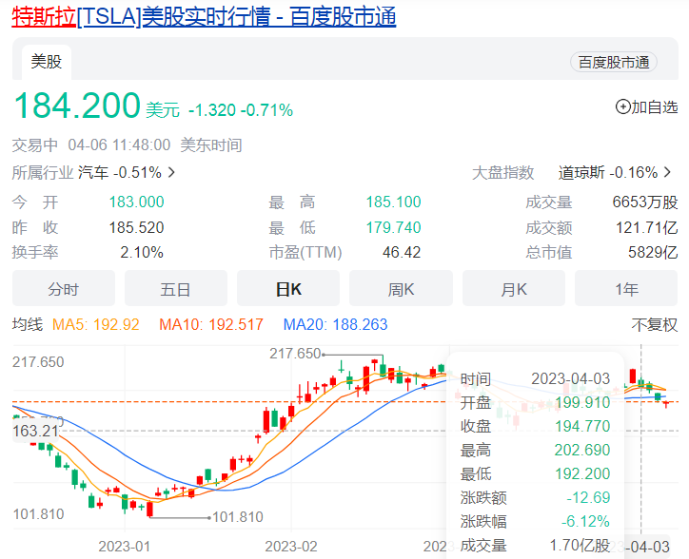Viewport: 689px width, 559px height.
Task: Click the 217.650 high marker on chart
Action: [295, 354]
